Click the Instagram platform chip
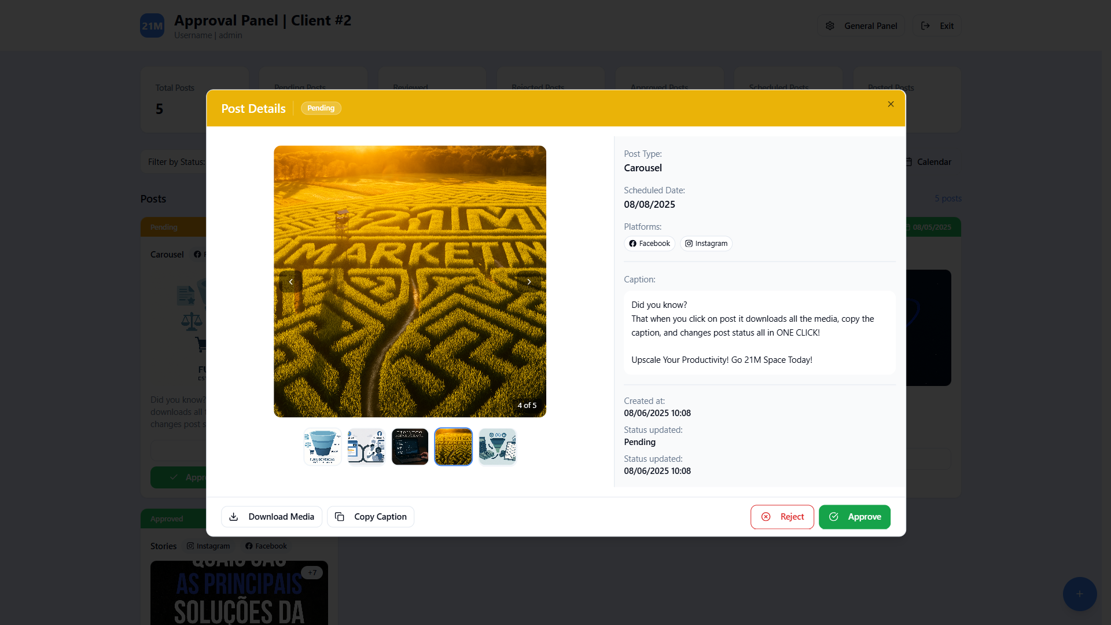The height and width of the screenshot is (625, 1111). [x=706, y=244]
